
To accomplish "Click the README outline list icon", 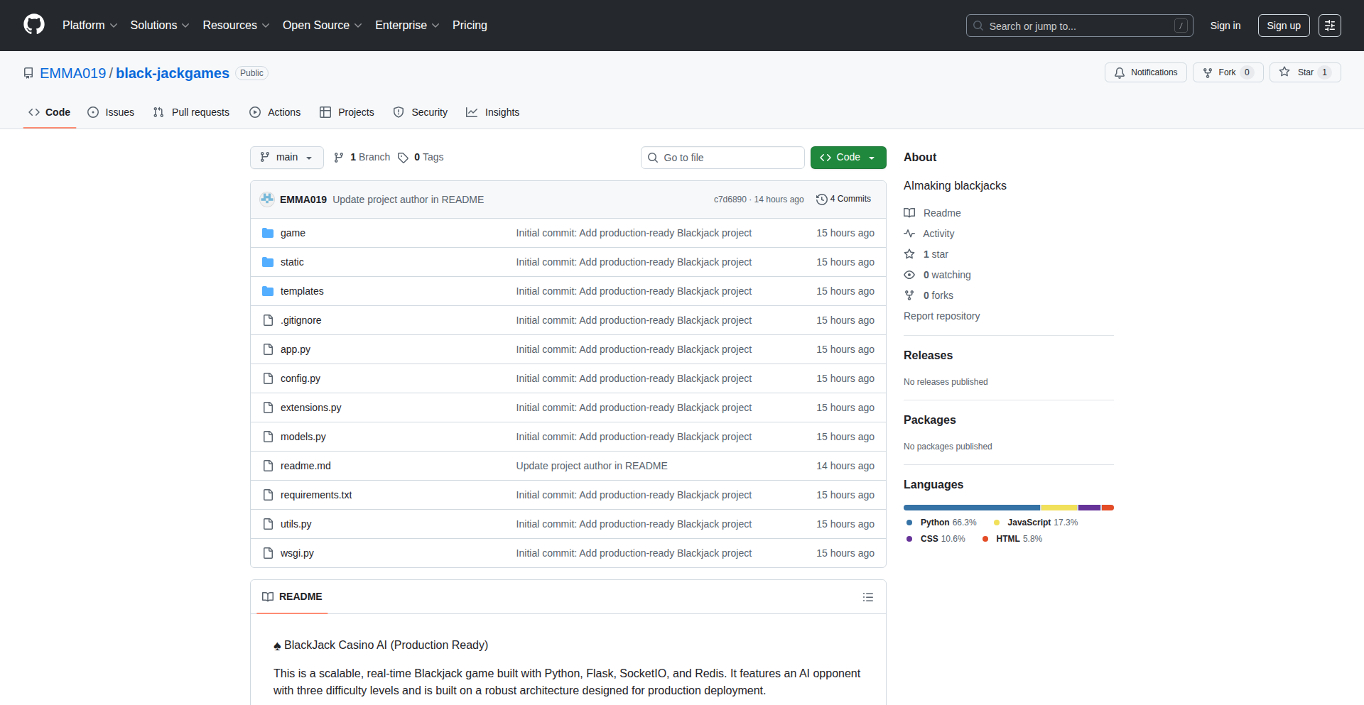I will pos(867,597).
